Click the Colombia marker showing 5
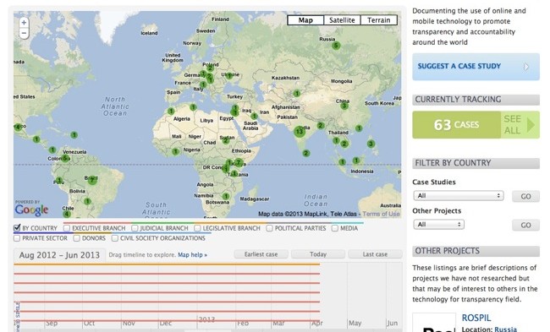This screenshot has height=332, width=550. coord(65,158)
